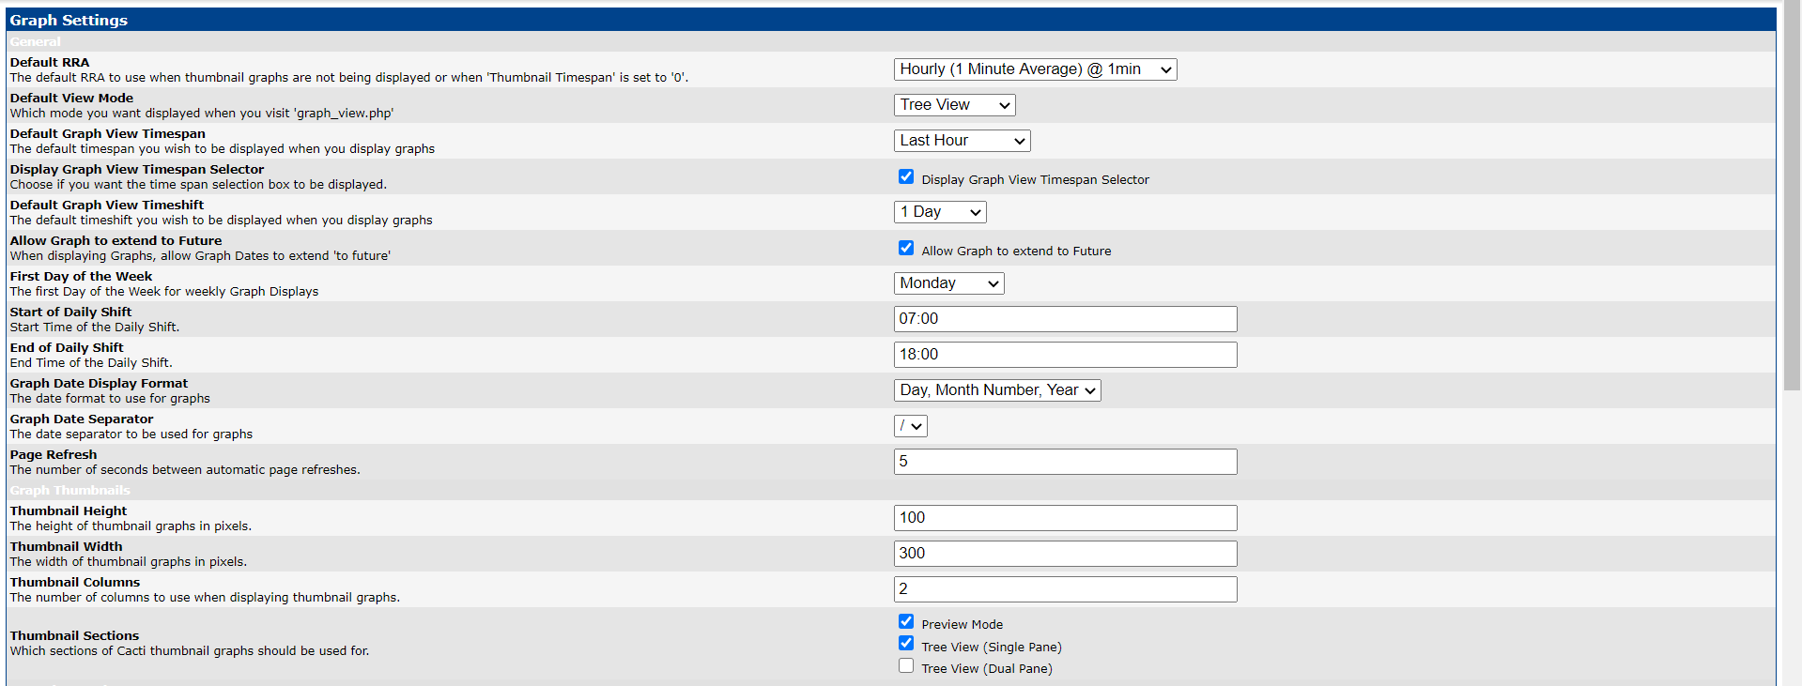
Task: Open the Default View Mode dropdown
Action: (954, 105)
